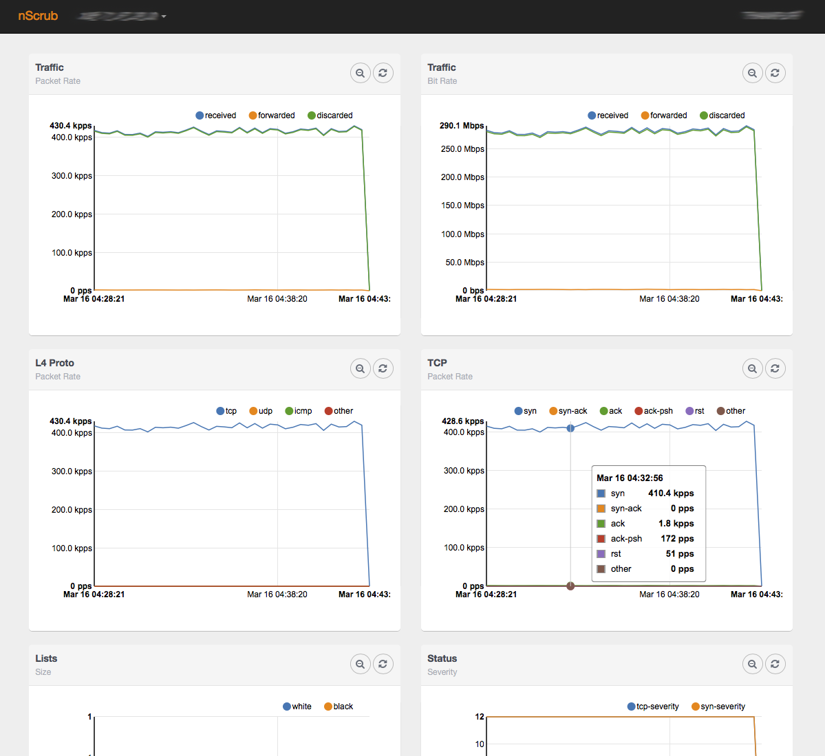The image size is (825, 756).
Task: Click the brown data point on TCP chart baseline
Action: click(x=570, y=586)
